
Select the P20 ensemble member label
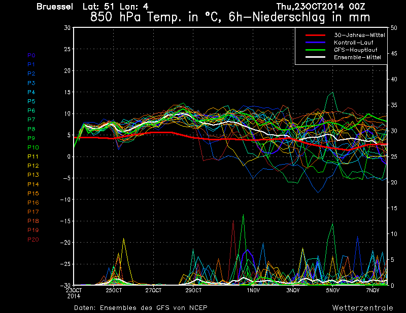point(33,239)
